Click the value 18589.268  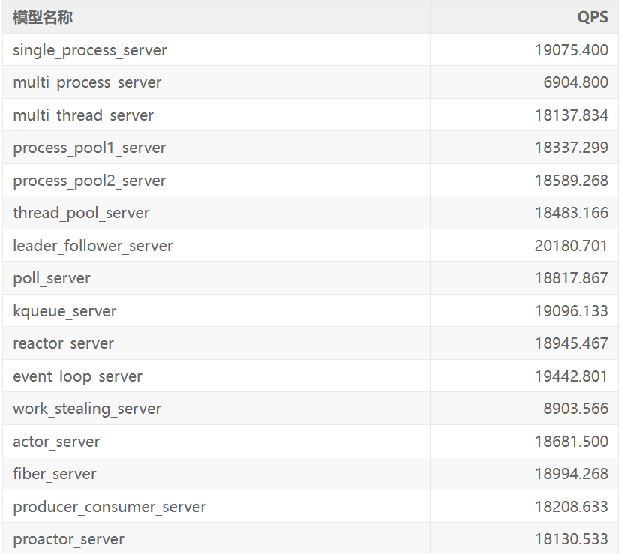571,181
